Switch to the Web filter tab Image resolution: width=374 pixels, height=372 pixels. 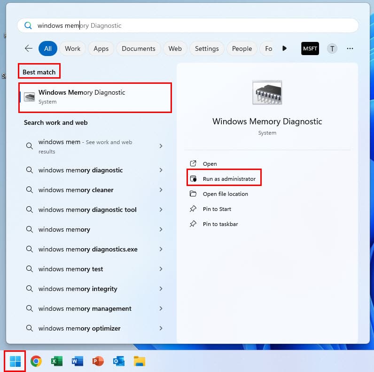175,49
